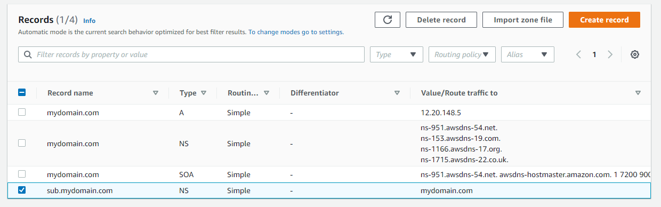Select the mydomain.com A record checkbox

[x=22, y=113]
